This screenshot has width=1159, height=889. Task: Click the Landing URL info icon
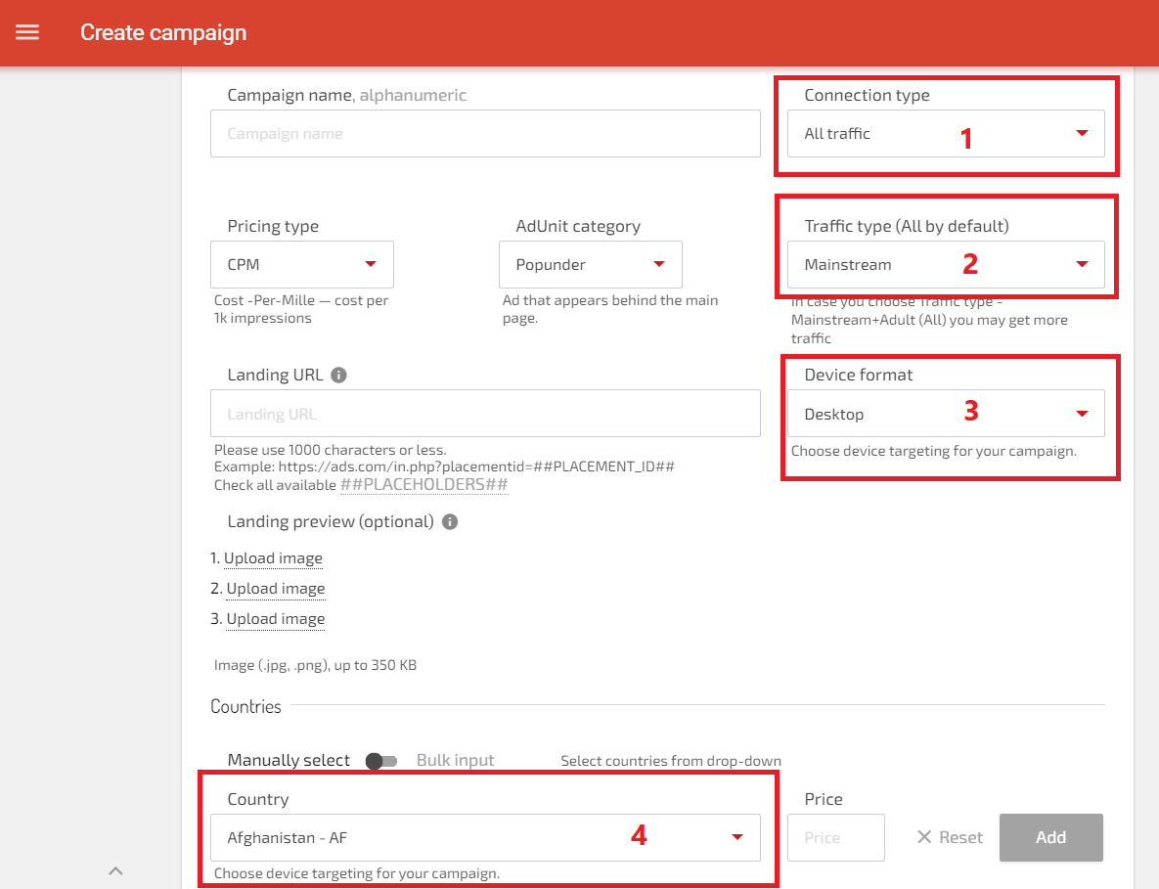click(338, 375)
